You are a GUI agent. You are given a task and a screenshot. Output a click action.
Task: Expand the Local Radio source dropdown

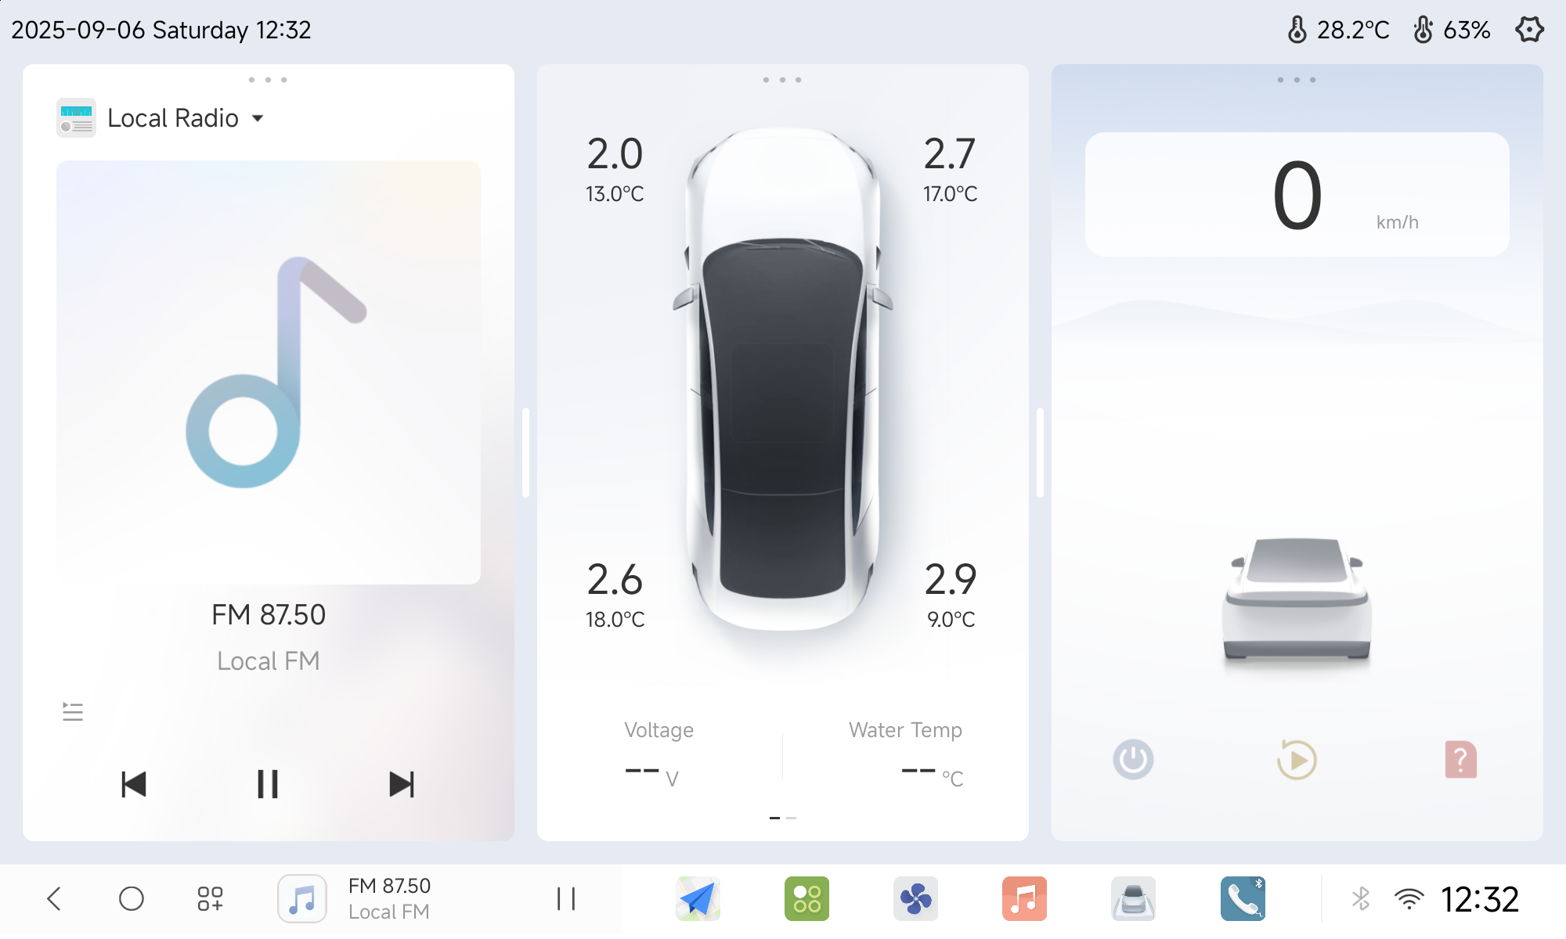[258, 118]
